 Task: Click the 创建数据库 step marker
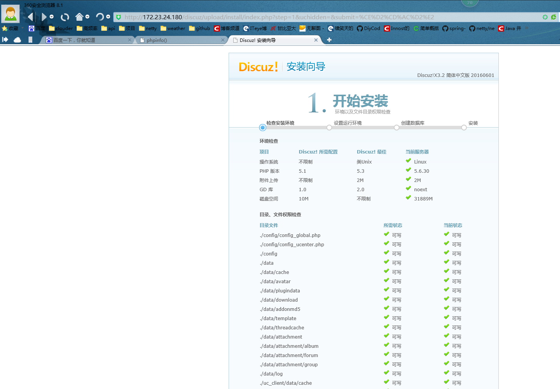(x=396, y=127)
